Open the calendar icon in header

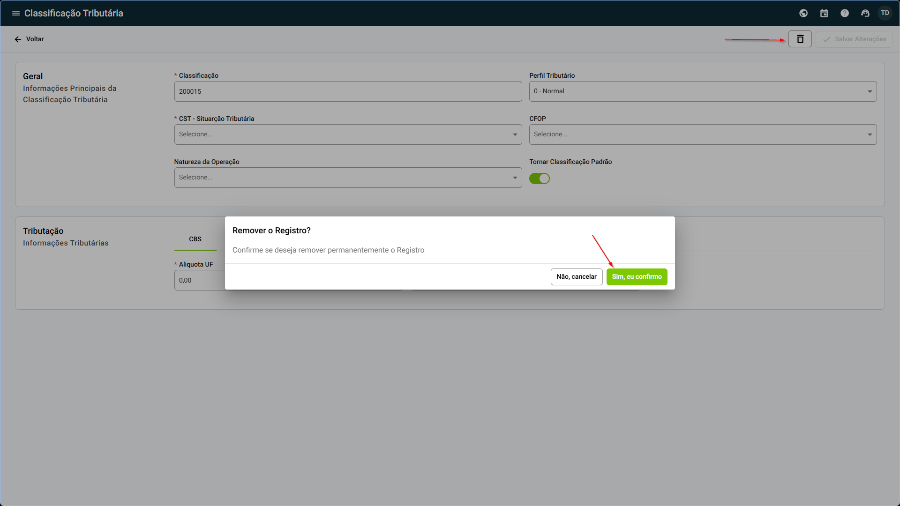point(824,13)
